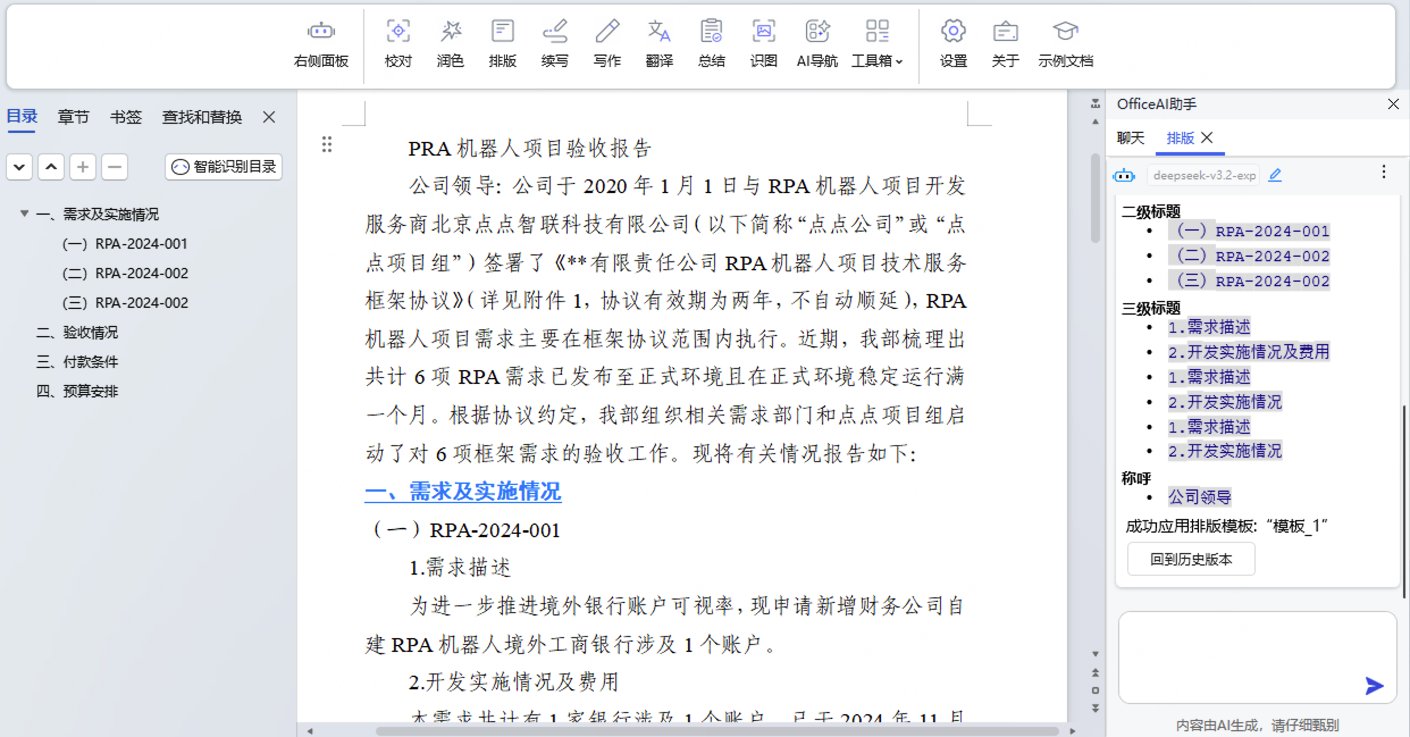Click the send arrow in chat box
This screenshot has height=737, width=1410.
tap(1374, 685)
